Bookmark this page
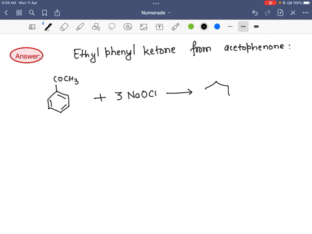The width and height of the screenshot is (312, 234). [44, 13]
